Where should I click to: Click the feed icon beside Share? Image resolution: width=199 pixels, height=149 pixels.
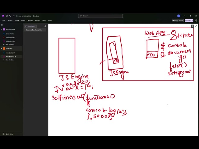pos(196,20)
